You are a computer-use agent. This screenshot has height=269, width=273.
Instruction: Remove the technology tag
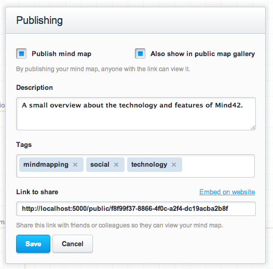(174, 165)
